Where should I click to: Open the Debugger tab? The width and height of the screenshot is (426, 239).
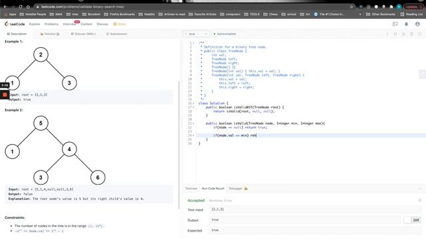tap(236, 189)
